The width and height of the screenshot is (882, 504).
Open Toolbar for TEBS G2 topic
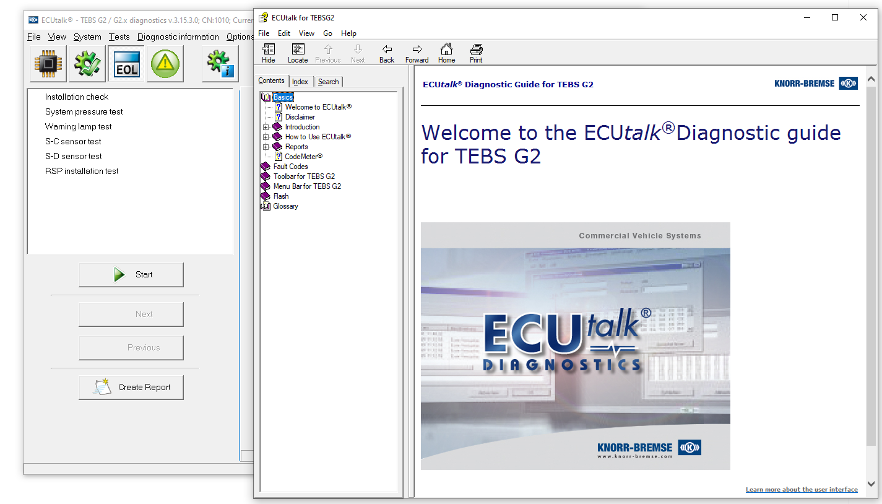(304, 176)
